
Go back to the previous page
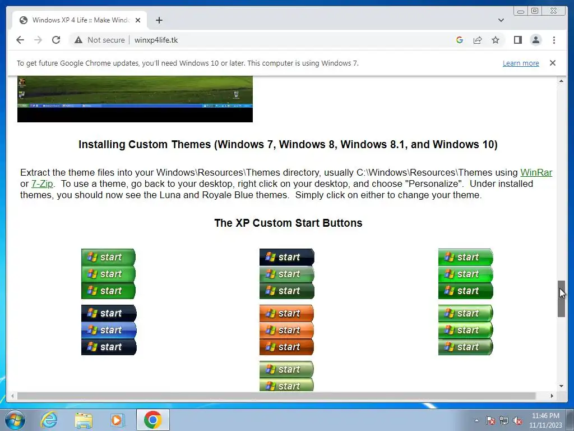click(x=20, y=40)
